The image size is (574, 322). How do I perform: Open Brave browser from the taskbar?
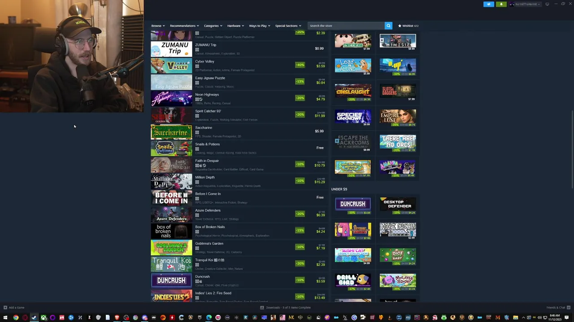click(117, 318)
